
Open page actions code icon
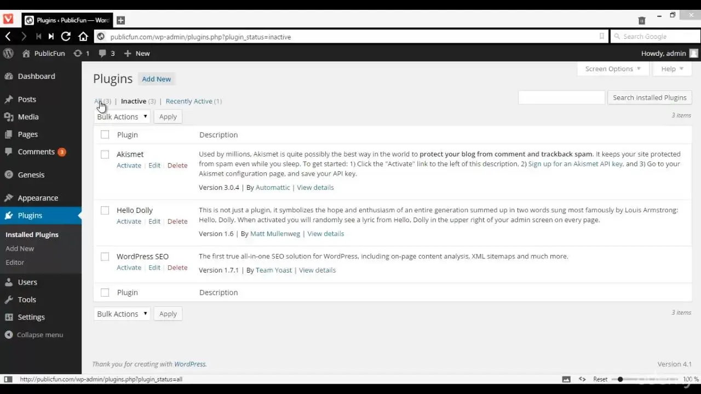coord(582,379)
